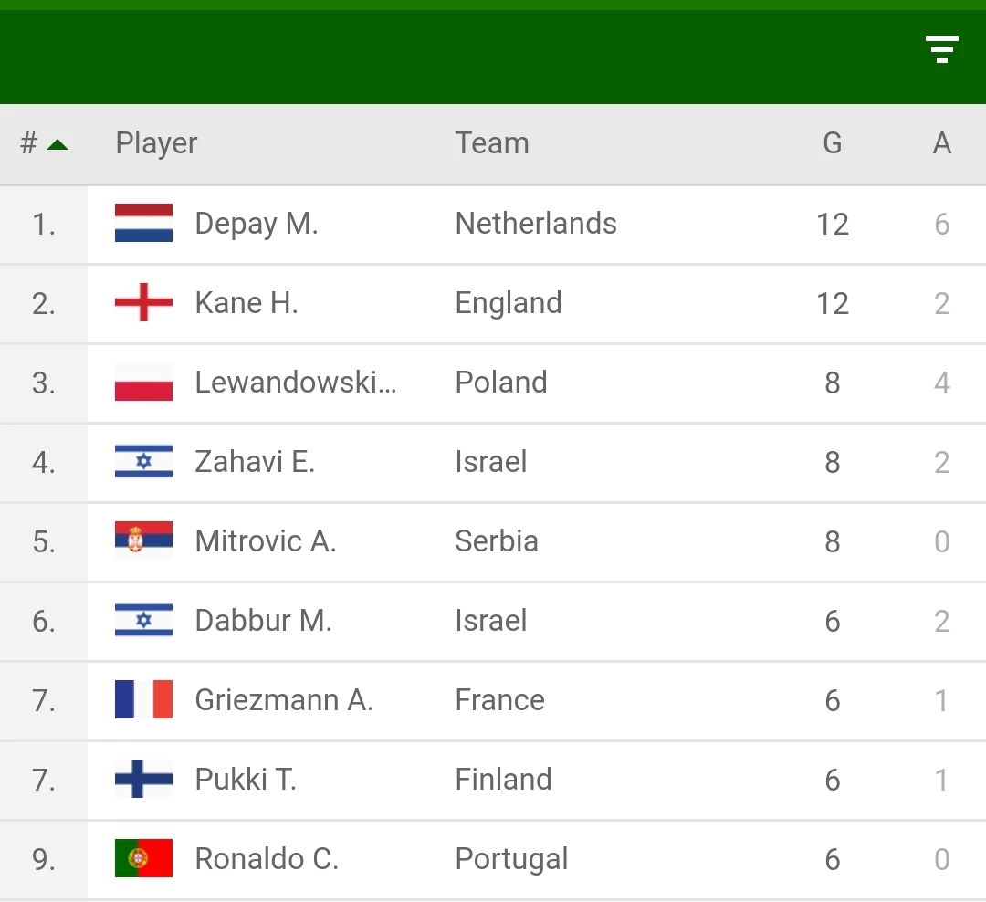
Task: Toggle rank sort arrow beside # header
Action: click(58, 144)
